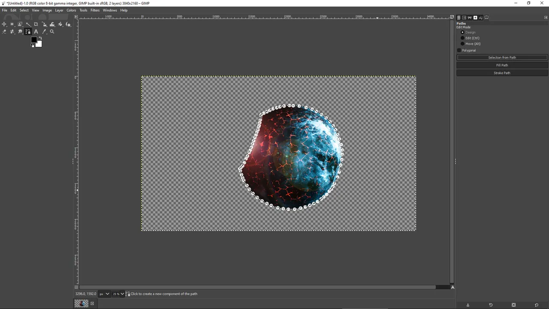Open the px unit dropdown in status bar

pos(104,294)
